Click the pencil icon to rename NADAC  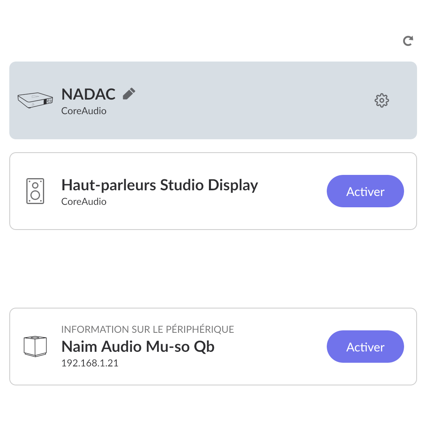pos(129,94)
